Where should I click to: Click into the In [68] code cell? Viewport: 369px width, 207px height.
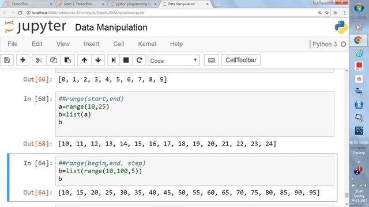(x=195, y=114)
